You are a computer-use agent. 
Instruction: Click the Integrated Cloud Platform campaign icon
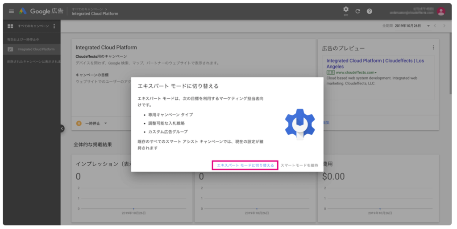[x=10, y=49]
